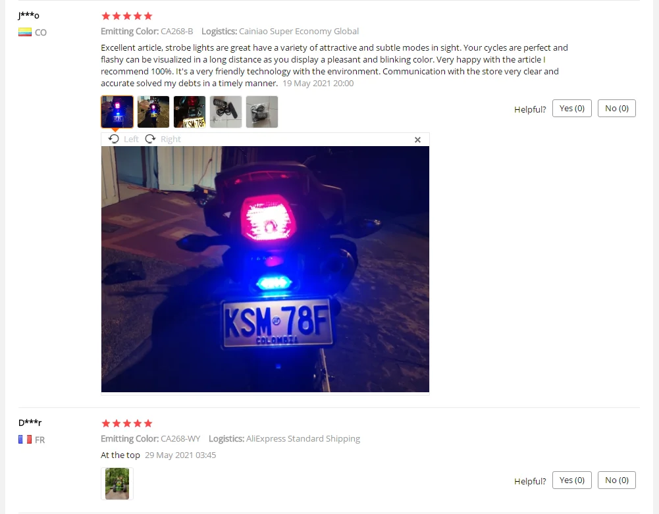Open the green tractor photo in D***r's review
The image size is (659, 514).
pos(117,484)
